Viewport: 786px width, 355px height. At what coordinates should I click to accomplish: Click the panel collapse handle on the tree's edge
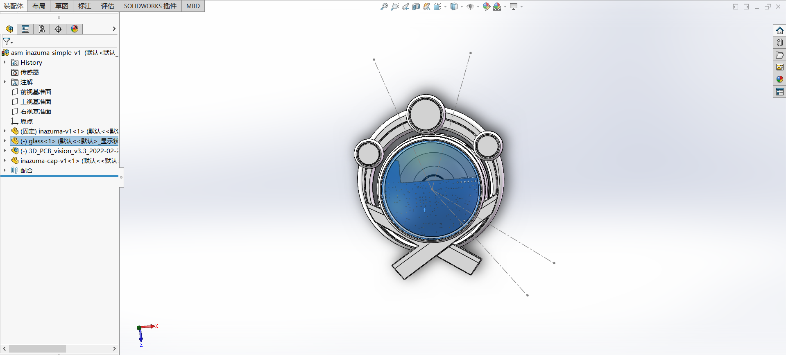(x=121, y=177)
